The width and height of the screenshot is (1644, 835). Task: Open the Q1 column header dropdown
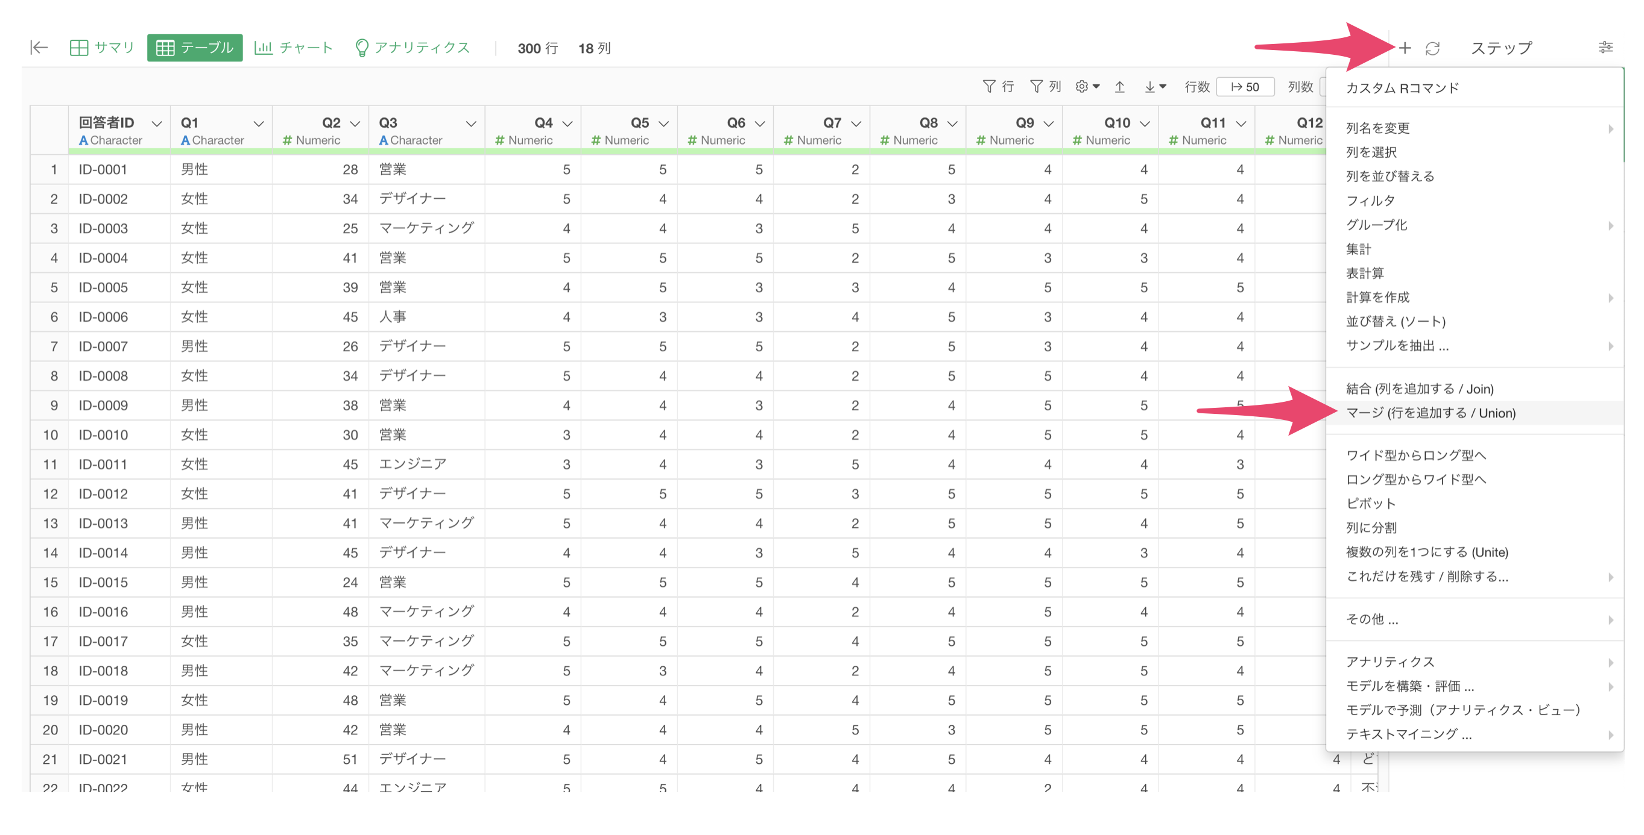click(x=259, y=123)
